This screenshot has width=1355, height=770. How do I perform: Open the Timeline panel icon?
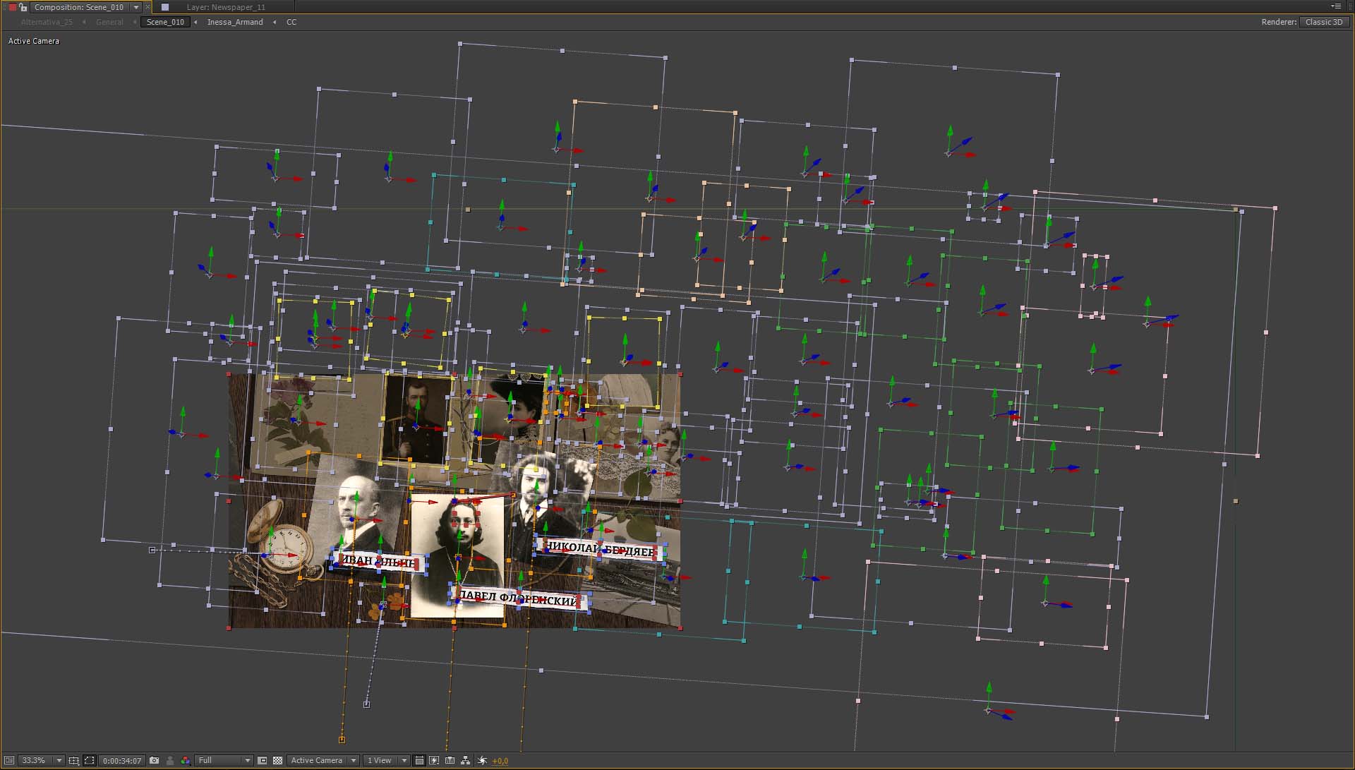(x=450, y=760)
